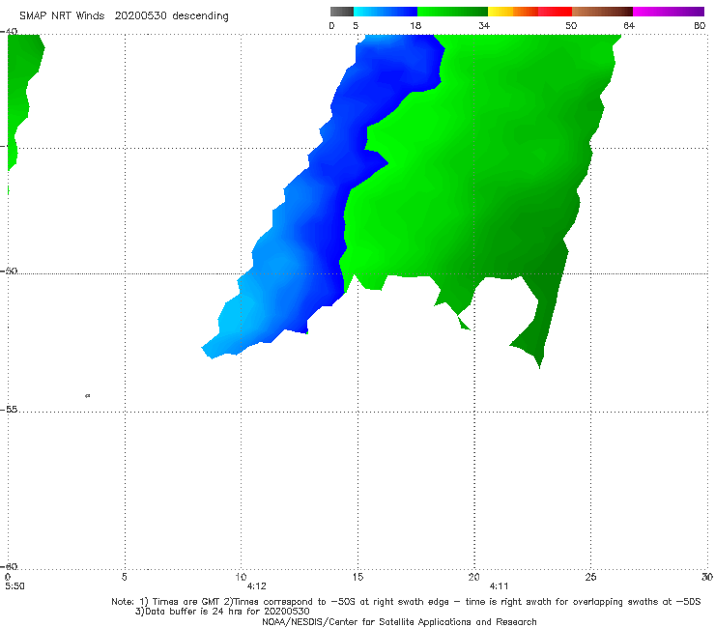Click the swath time "4:12"

click(x=256, y=586)
